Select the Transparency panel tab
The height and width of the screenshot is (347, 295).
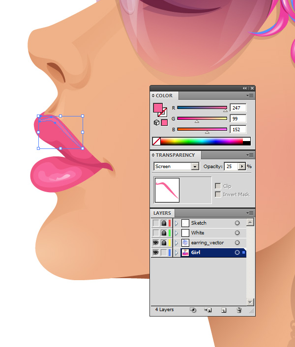coord(175,155)
